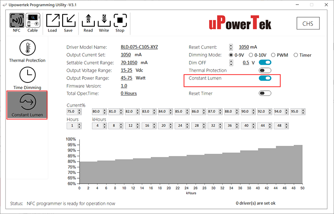This screenshot has width=334, height=214.
Task: Click the settable current range 70-1050
Action: 129,63
